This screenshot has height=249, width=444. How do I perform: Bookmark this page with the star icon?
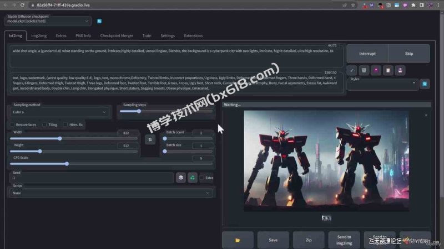pyautogui.click(x=353, y=5)
